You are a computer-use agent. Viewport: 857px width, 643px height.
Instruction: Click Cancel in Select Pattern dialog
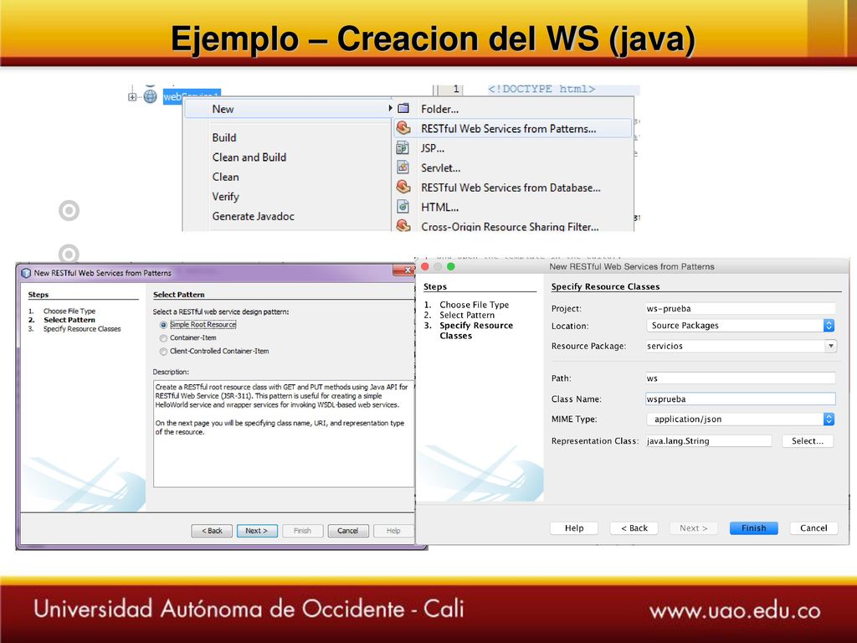tap(347, 530)
